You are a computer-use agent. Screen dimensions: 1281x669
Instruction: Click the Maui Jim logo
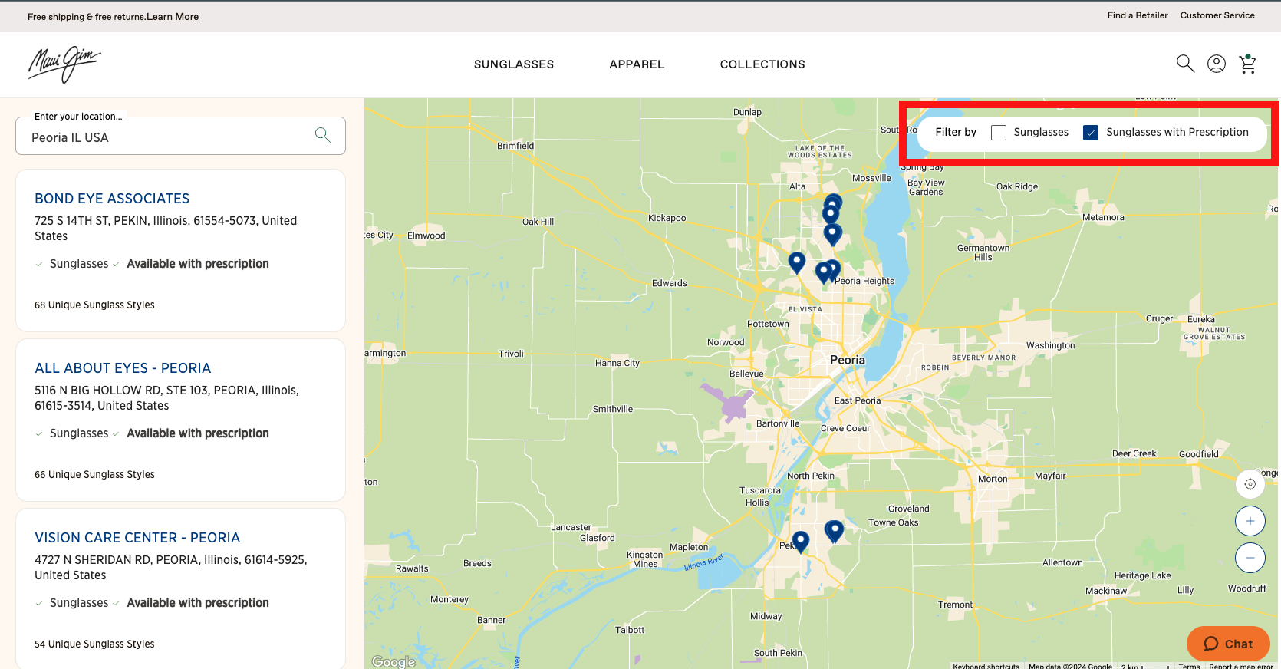[x=64, y=64]
